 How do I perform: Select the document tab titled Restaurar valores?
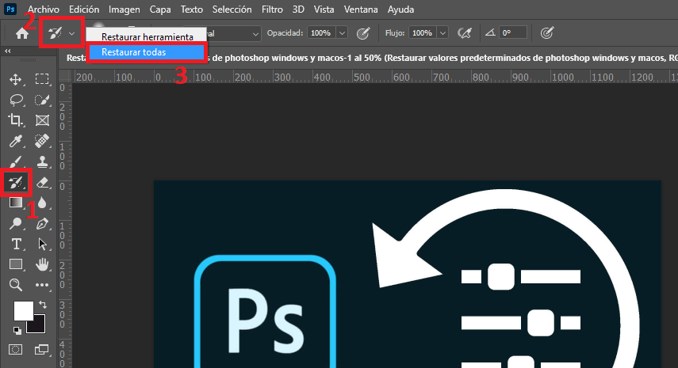pyautogui.click(x=372, y=58)
